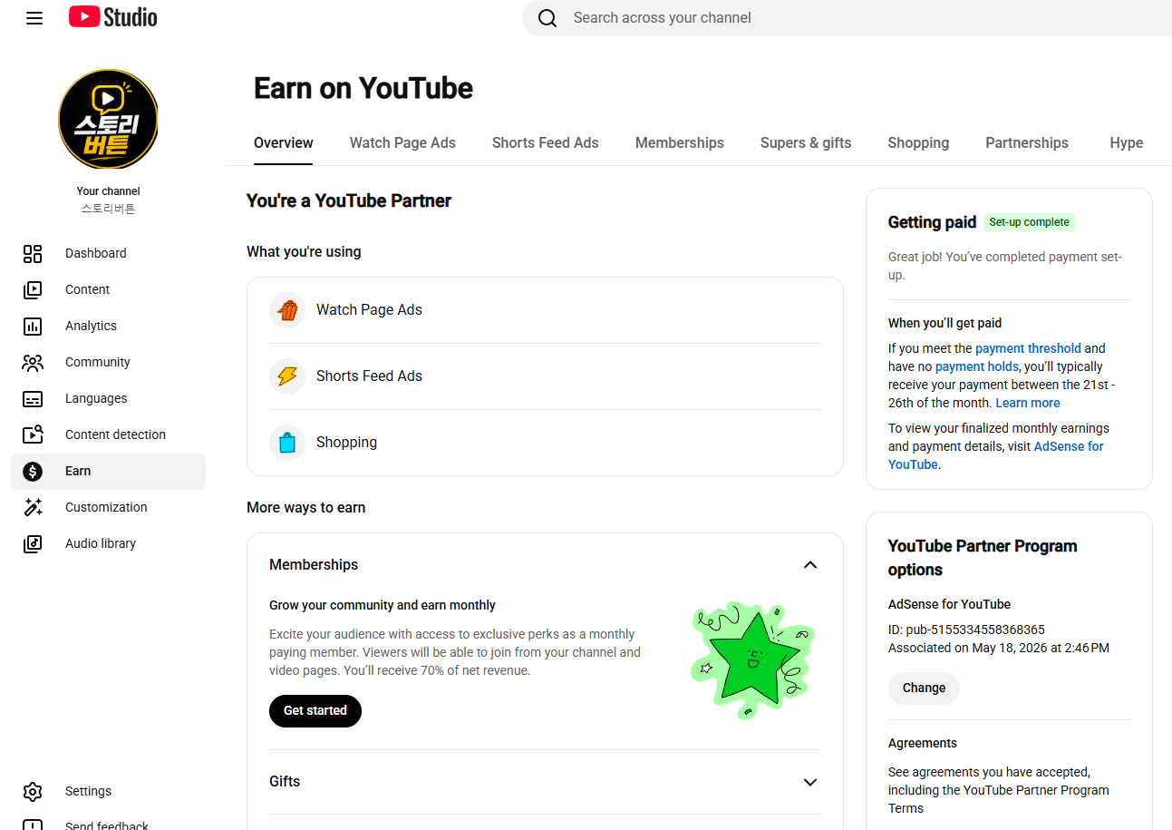Open the Community people icon
Viewport: 1172px width, 830px height.
click(x=33, y=362)
